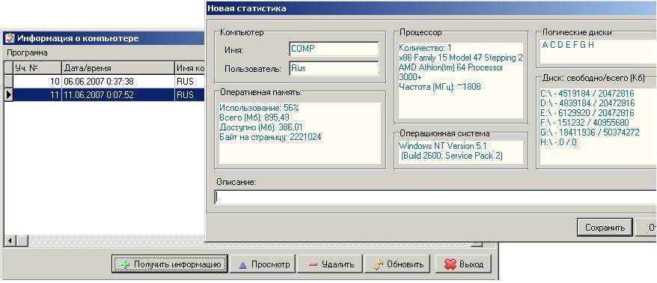This screenshot has height=283, width=657.
Task: Click the Всего (Мб): 895,49 line
Action: tap(254, 118)
